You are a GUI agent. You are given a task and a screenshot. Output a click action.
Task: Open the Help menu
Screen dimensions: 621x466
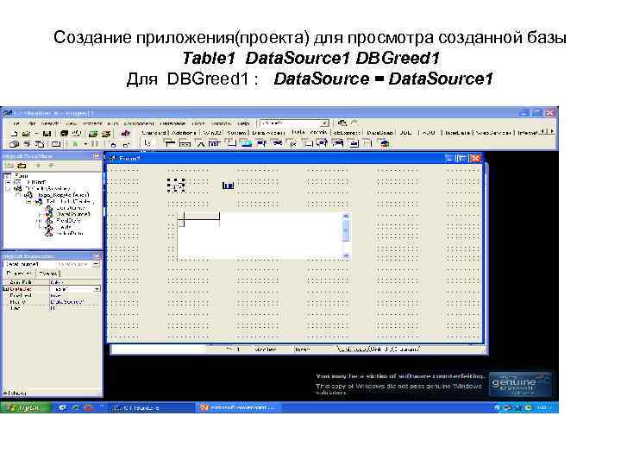pyautogui.click(x=243, y=123)
